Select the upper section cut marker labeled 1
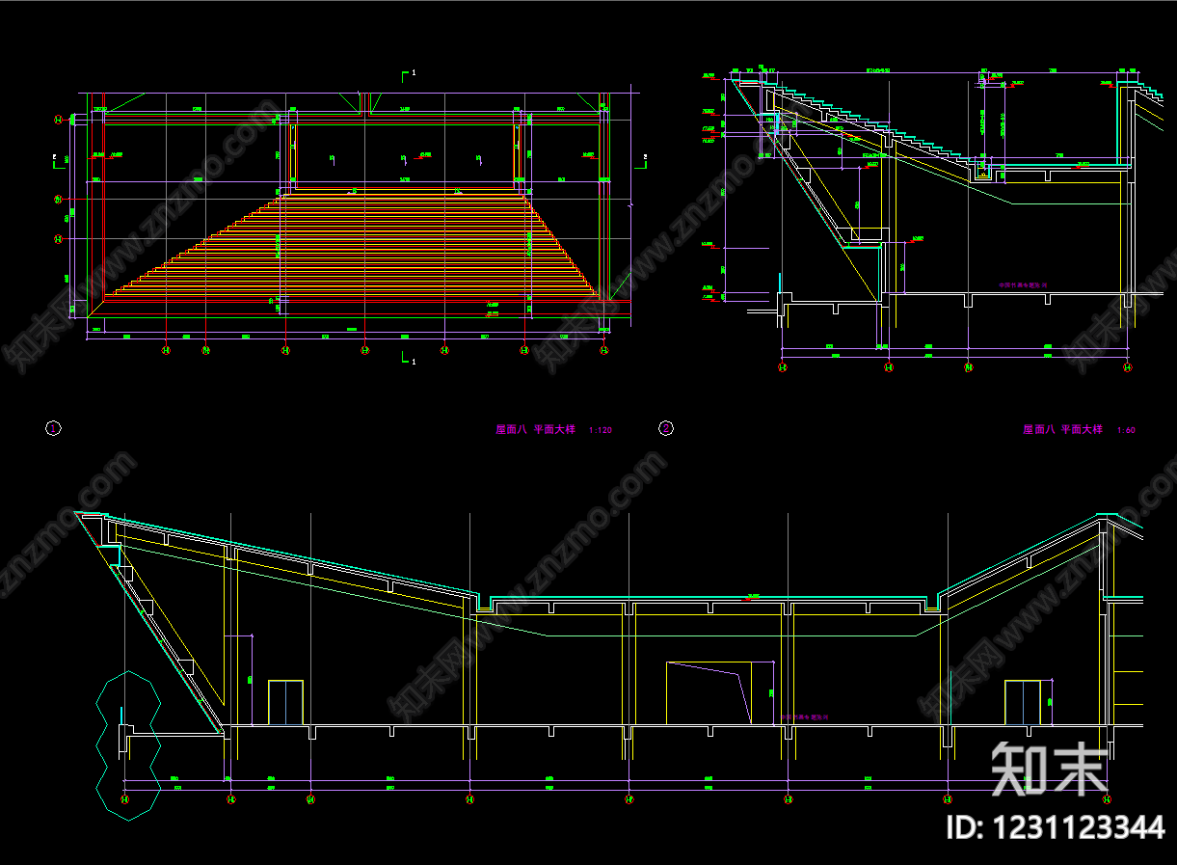The width and height of the screenshot is (1177, 865). coord(409,73)
